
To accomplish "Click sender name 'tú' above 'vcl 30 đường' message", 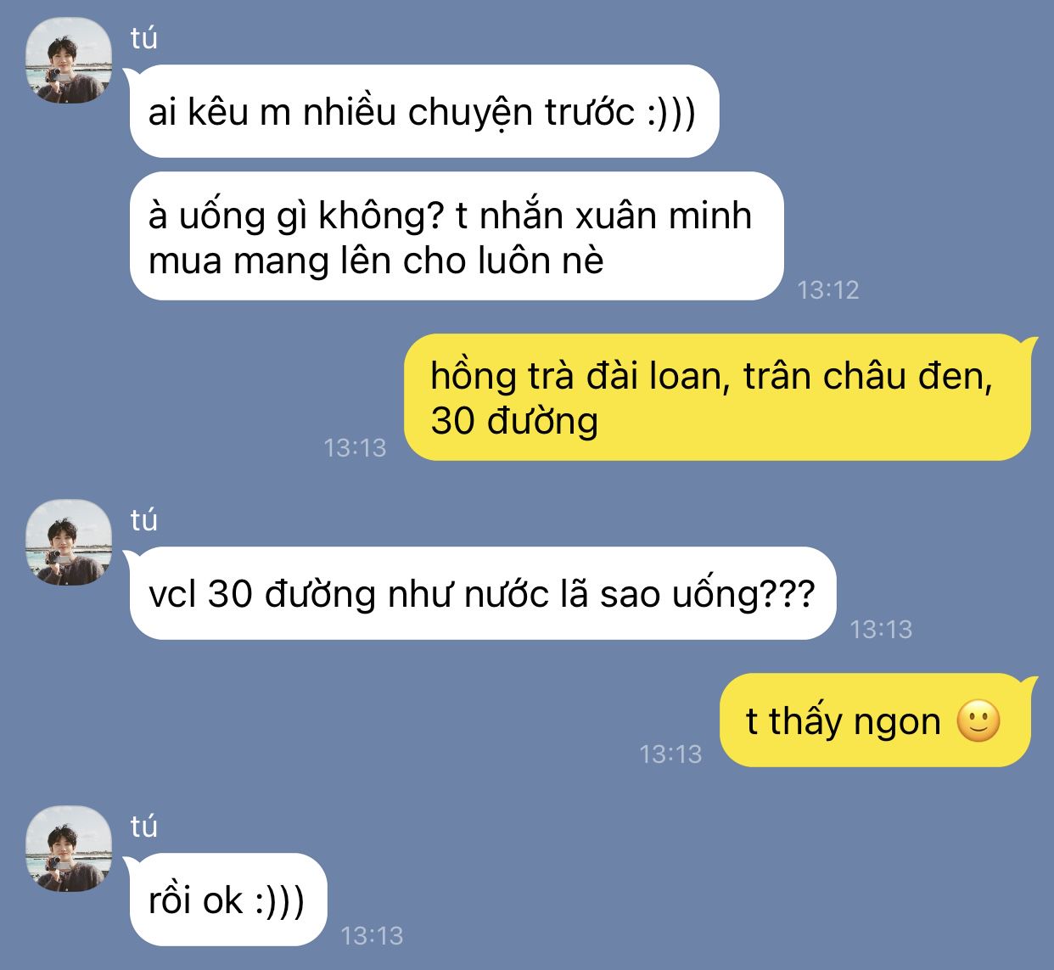I will (144, 520).
